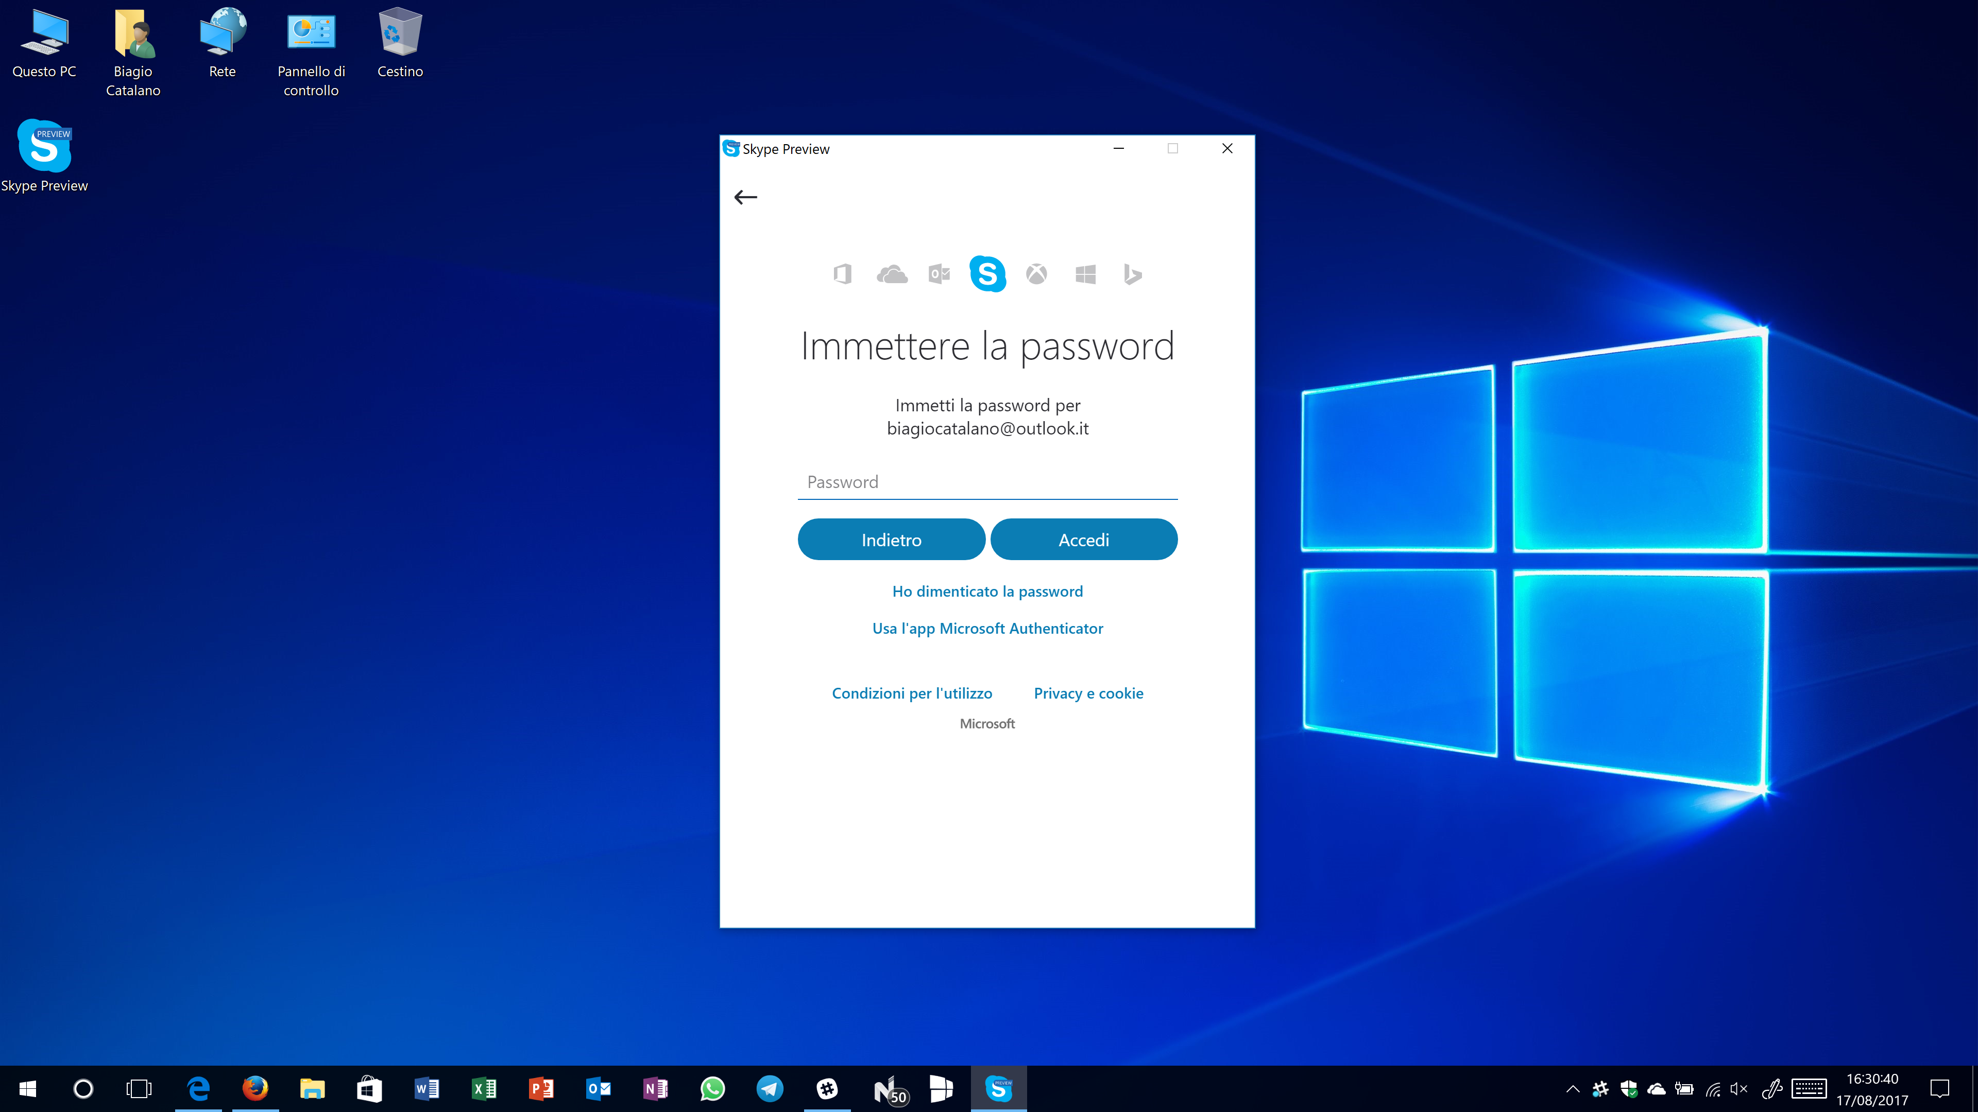
Task: Click the back arrow in Skype Preview
Action: 745,197
